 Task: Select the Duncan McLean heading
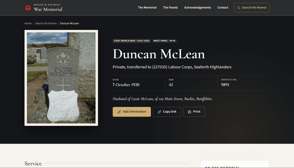pyautogui.click(x=159, y=54)
